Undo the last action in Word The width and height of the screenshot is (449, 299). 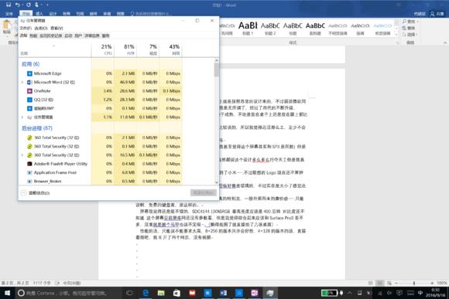(x=18, y=5)
